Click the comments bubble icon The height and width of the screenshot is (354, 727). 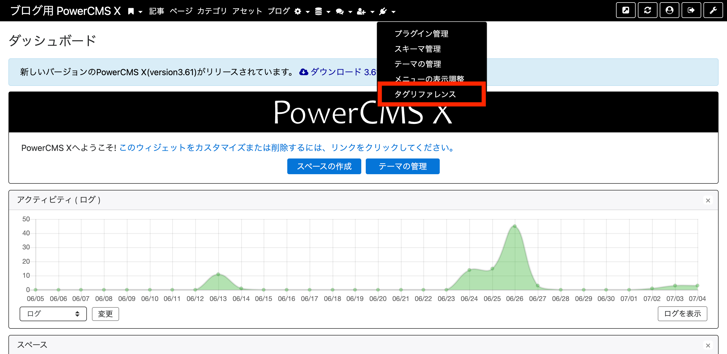click(340, 11)
